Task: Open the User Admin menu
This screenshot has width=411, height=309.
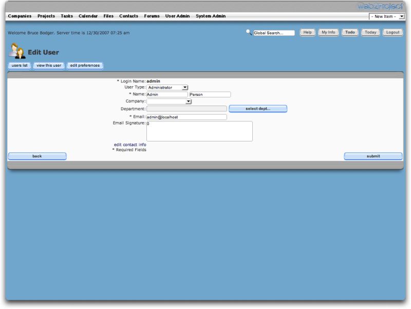Action: (177, 16)
